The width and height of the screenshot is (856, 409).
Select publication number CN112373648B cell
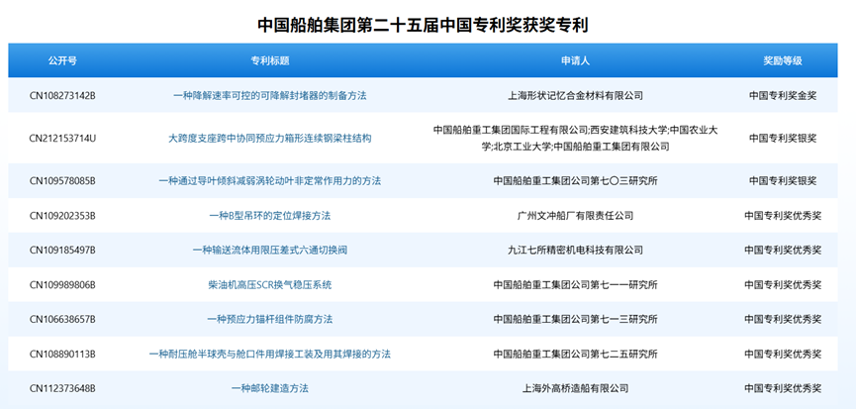point(62,388)
